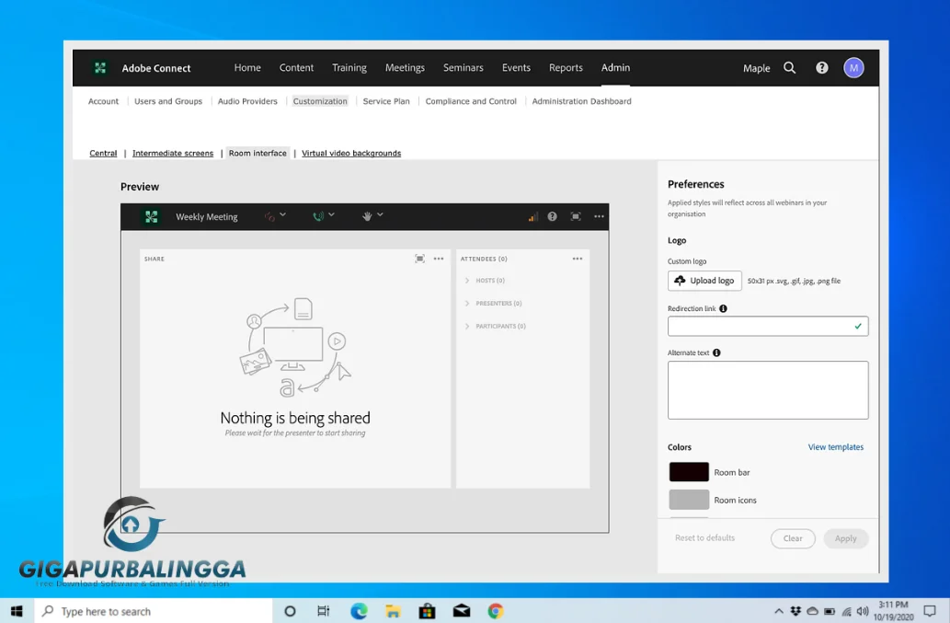This screenshot has width=950, height=623.
Task: Switch to the Account tab
Action: tap(103, 101)
